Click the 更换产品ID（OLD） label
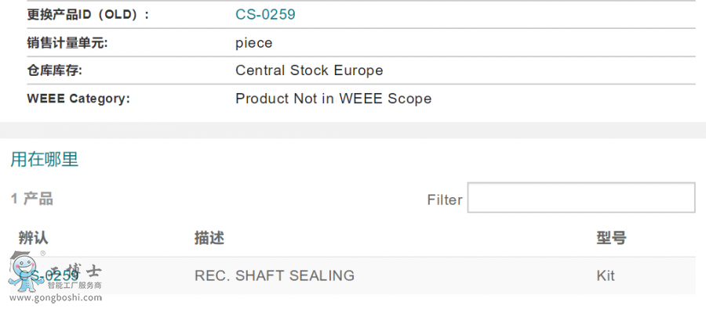Viewport: 706px width, 313px height. 87,15
